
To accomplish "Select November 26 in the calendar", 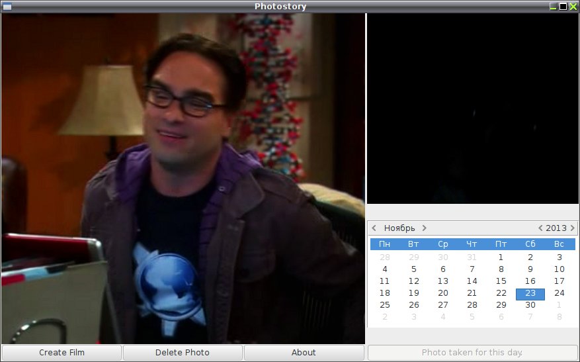I will pyautogui.click(x=414, y=304).
